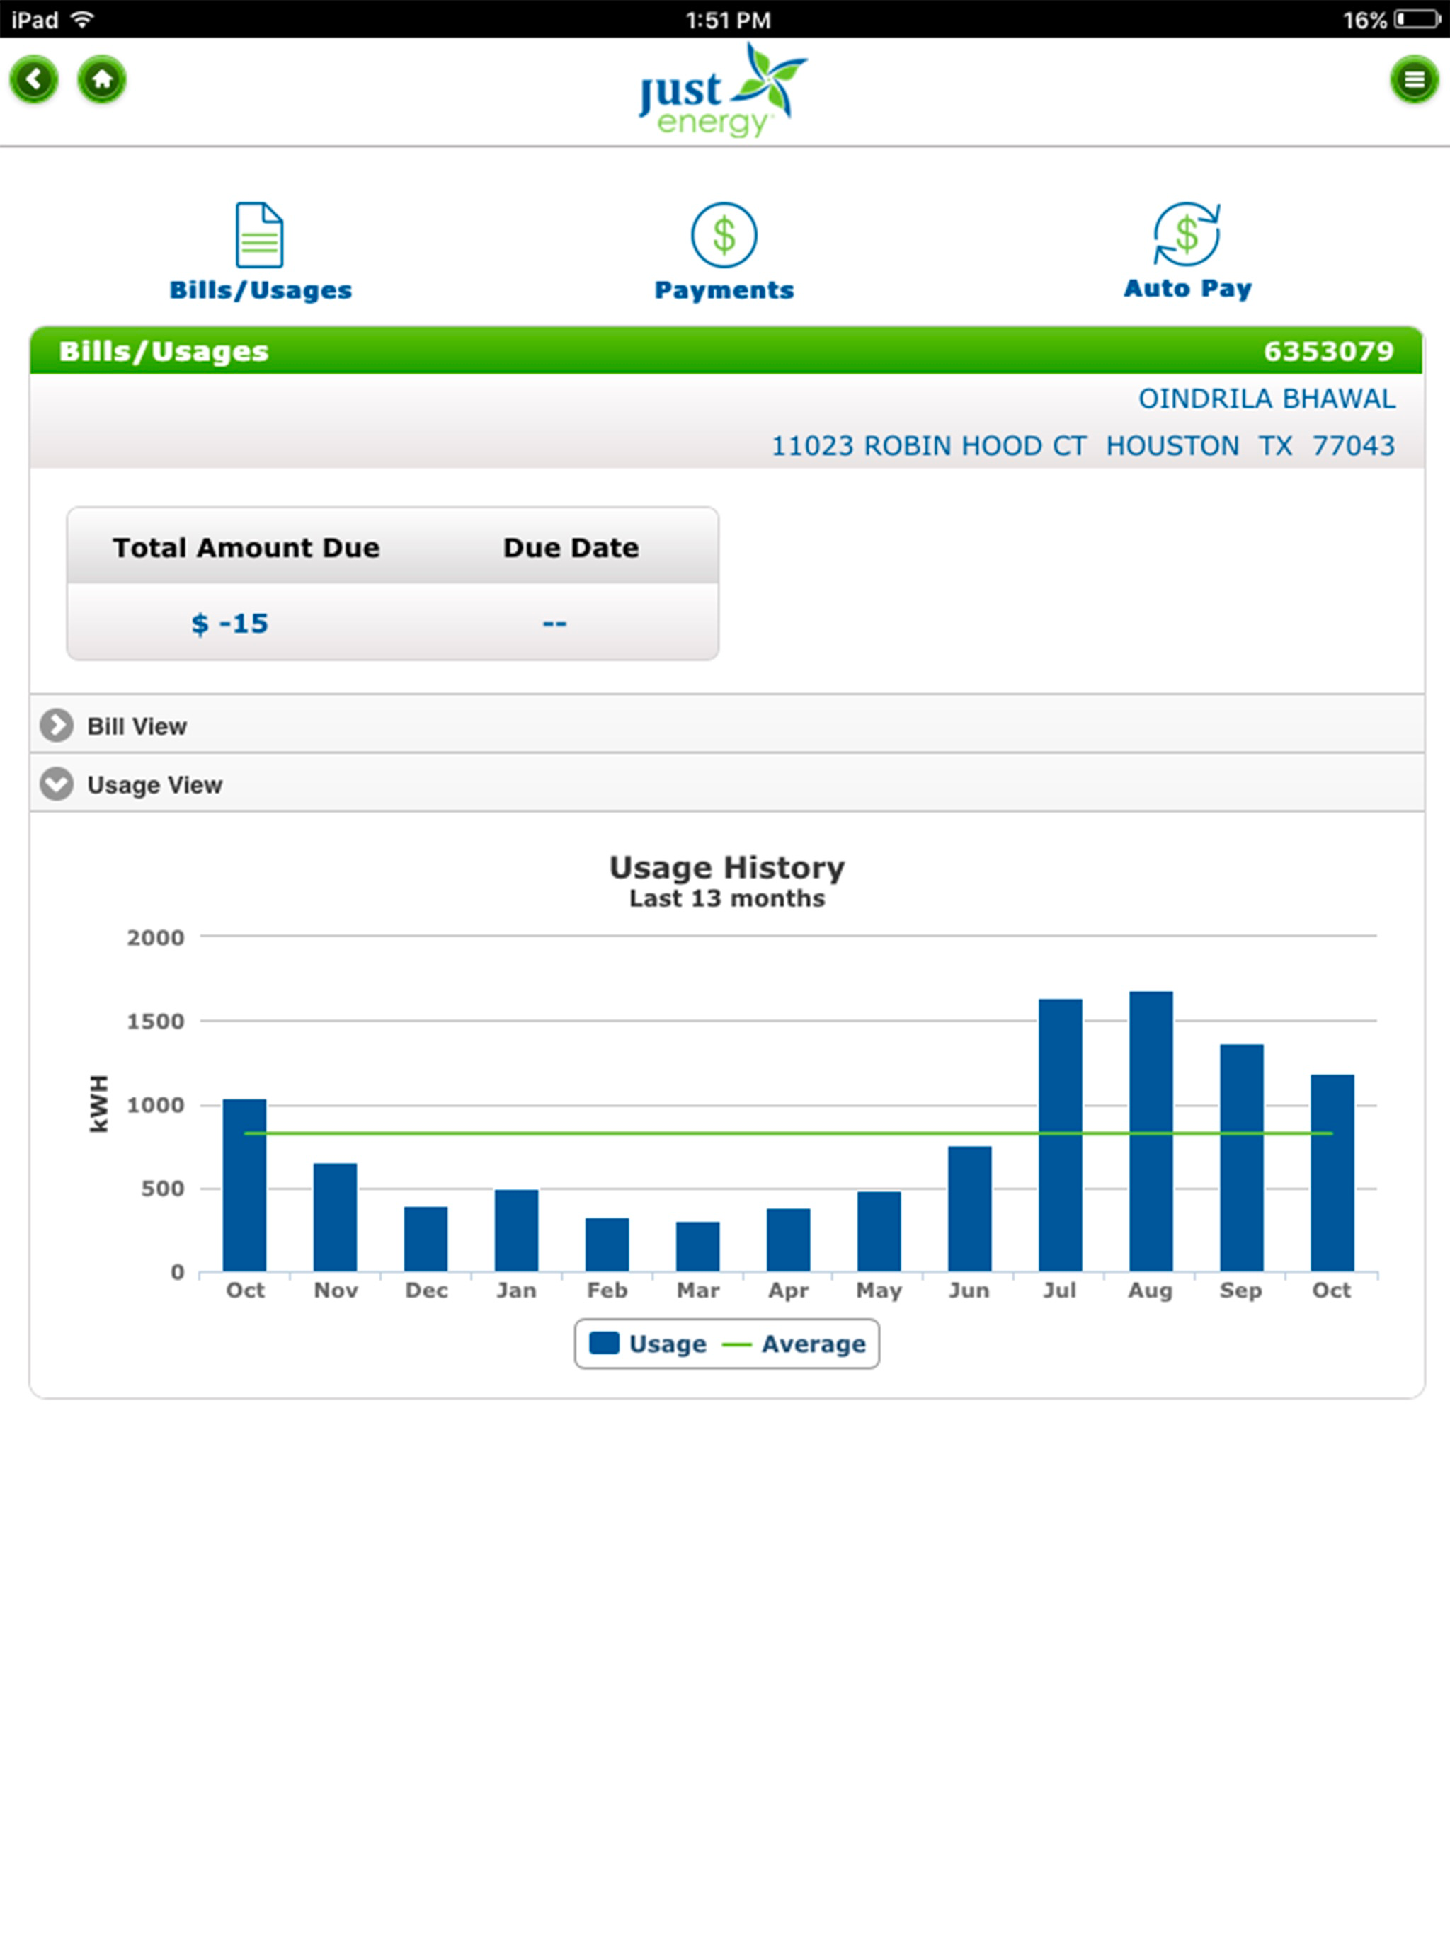
Task: Tap the Just Energy logo
Action: [724, 91]
